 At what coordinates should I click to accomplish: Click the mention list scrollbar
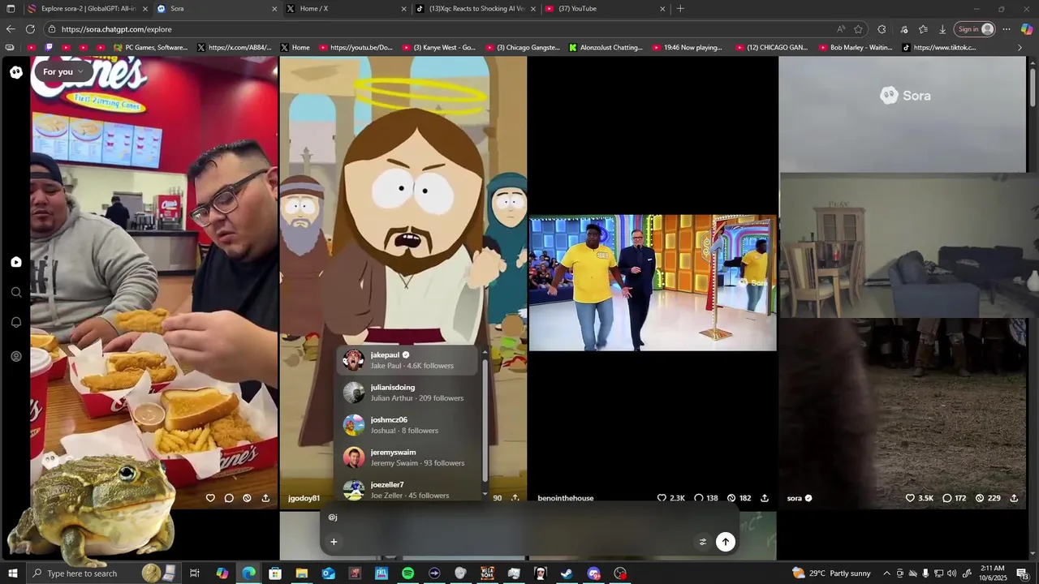pyautogui.click(x=485, y=420)
